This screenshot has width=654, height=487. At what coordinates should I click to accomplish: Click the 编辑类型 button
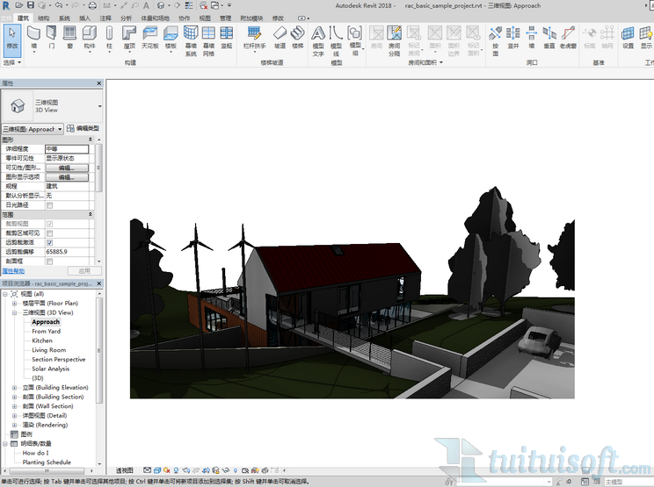coord(84,129)
